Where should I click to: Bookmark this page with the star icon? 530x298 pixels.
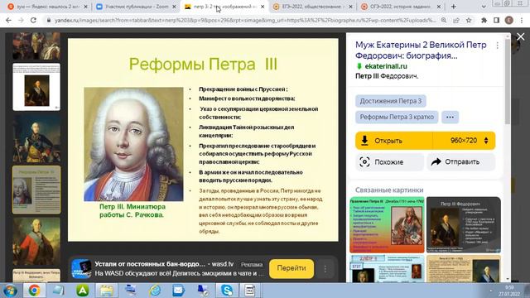point(469,20)
